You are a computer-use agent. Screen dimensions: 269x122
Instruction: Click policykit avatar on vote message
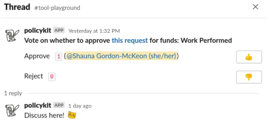[12, 35]
